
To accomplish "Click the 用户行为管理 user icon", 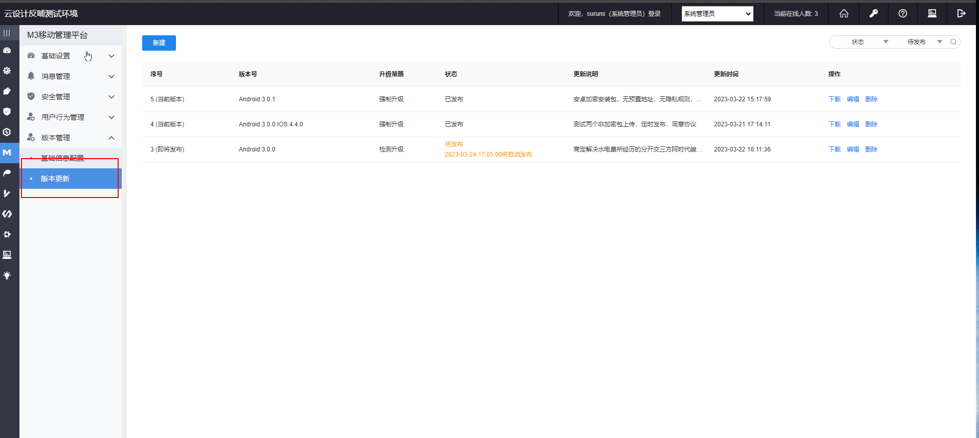I will click(31, 117).
